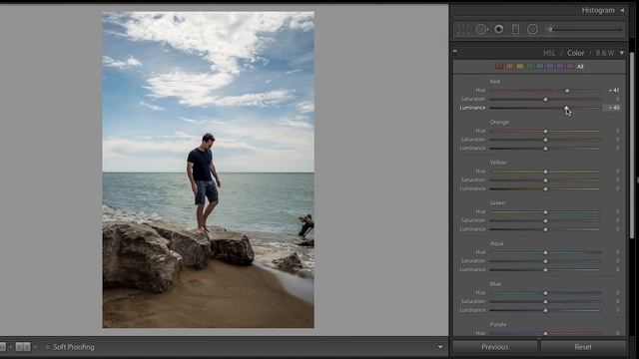Image resolution: width=639 pixels, height=359 pixels.
Task: Click the Reset button
Action: point(583,347)
